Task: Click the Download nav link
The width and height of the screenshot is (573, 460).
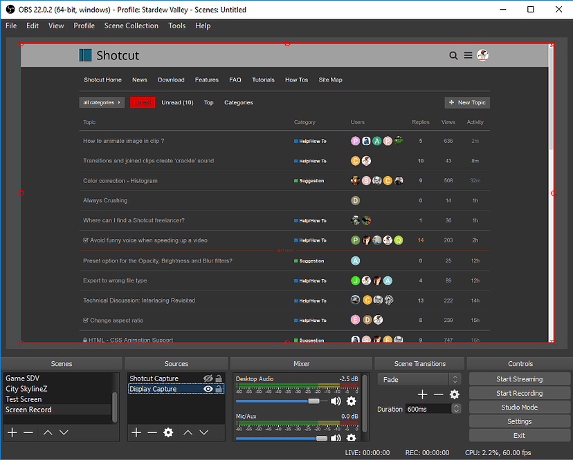Action: pos(171,79)
